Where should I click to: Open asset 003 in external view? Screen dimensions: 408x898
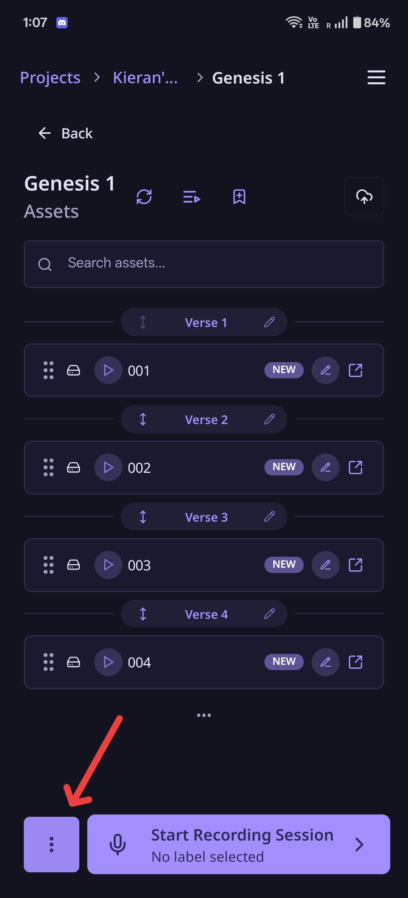pos(355,565)
